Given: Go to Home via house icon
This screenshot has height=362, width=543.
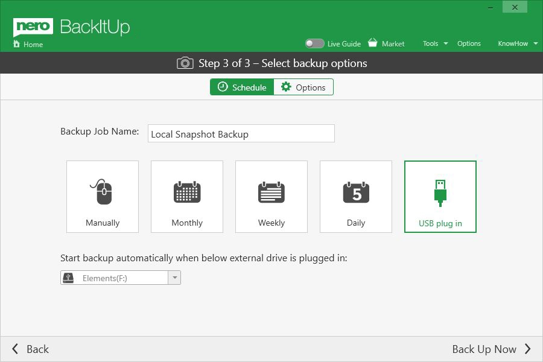Looking at the screenshot, I should [16, 43].
